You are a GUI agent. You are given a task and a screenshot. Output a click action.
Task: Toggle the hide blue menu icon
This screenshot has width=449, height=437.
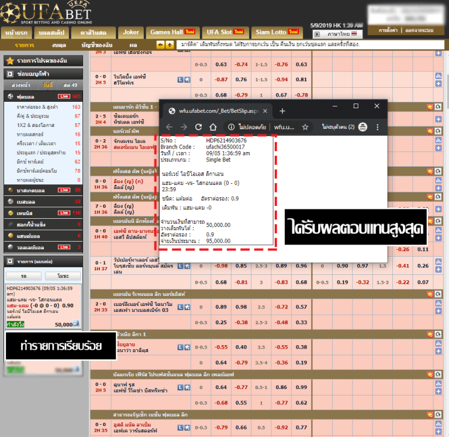click(x=10, y=74)
